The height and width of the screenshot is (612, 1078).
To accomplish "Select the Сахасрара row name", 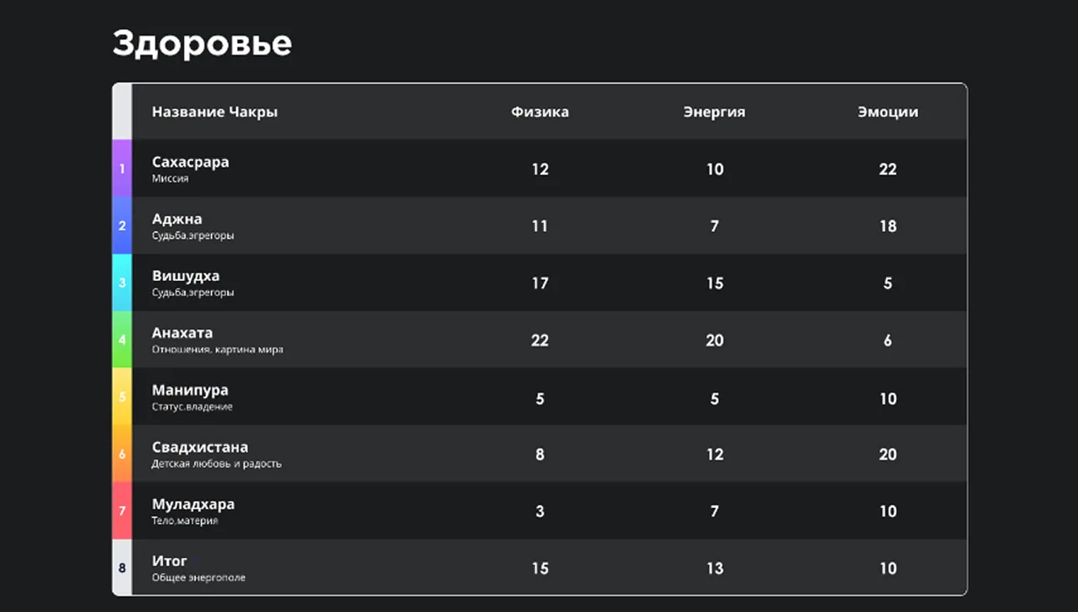I will 190,162.
